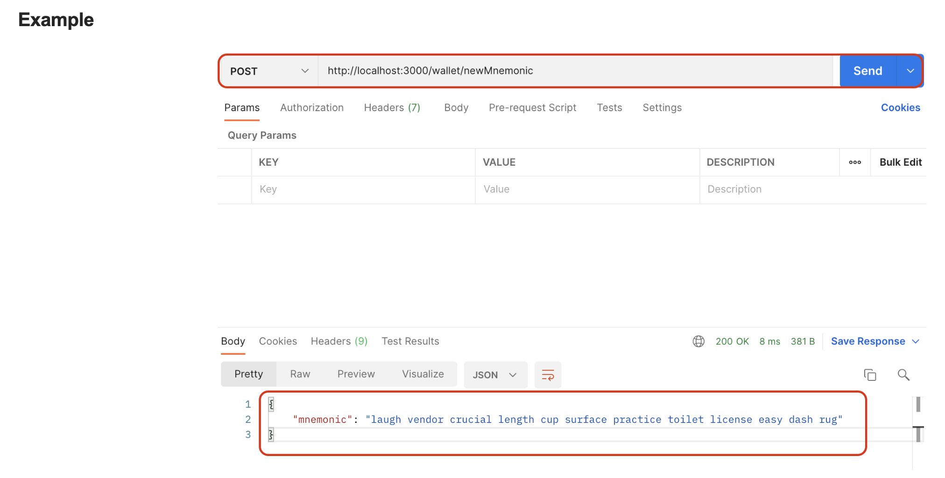Switch to the Authorization tab

point(312,108)
